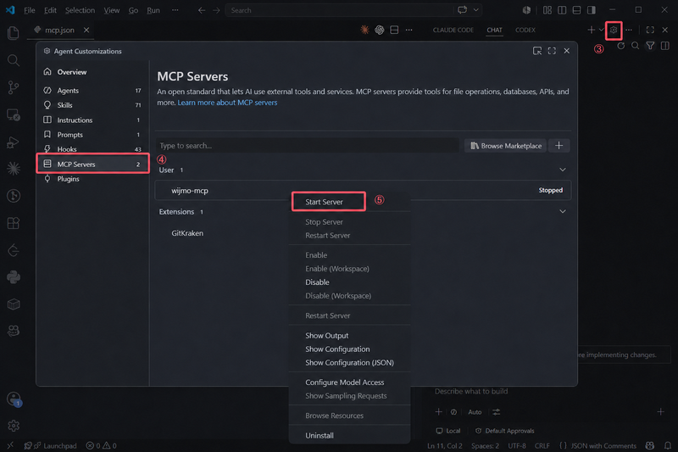The width and height of the screenshot is (678, 452).
Task: Open the command center dropdown chevron
Action: point(476,10)
